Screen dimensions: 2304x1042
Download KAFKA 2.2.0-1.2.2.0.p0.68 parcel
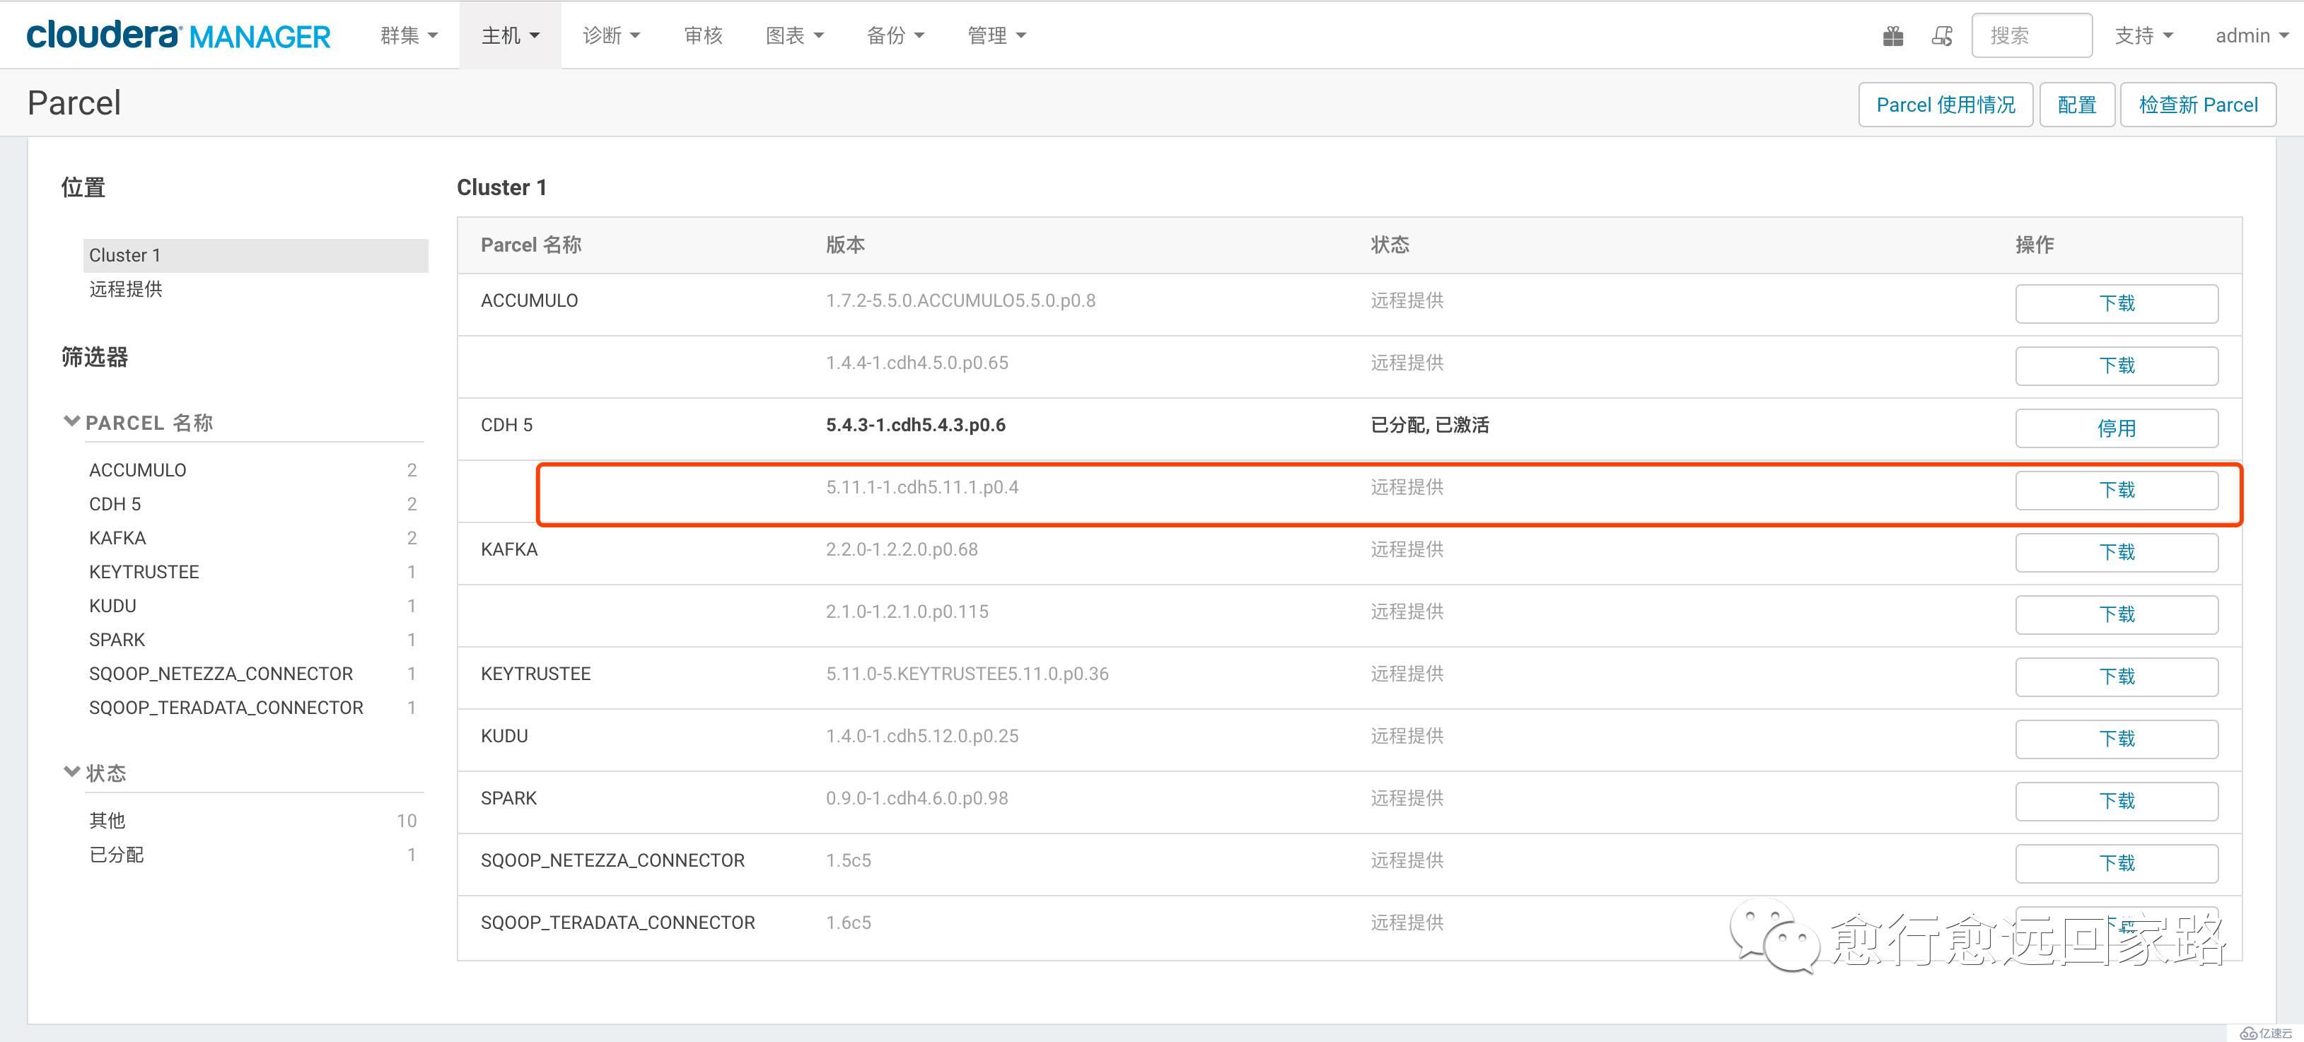2116,552
